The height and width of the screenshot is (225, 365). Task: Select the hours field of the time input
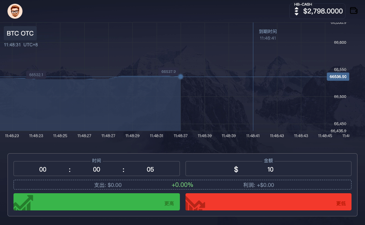[43, 170]
